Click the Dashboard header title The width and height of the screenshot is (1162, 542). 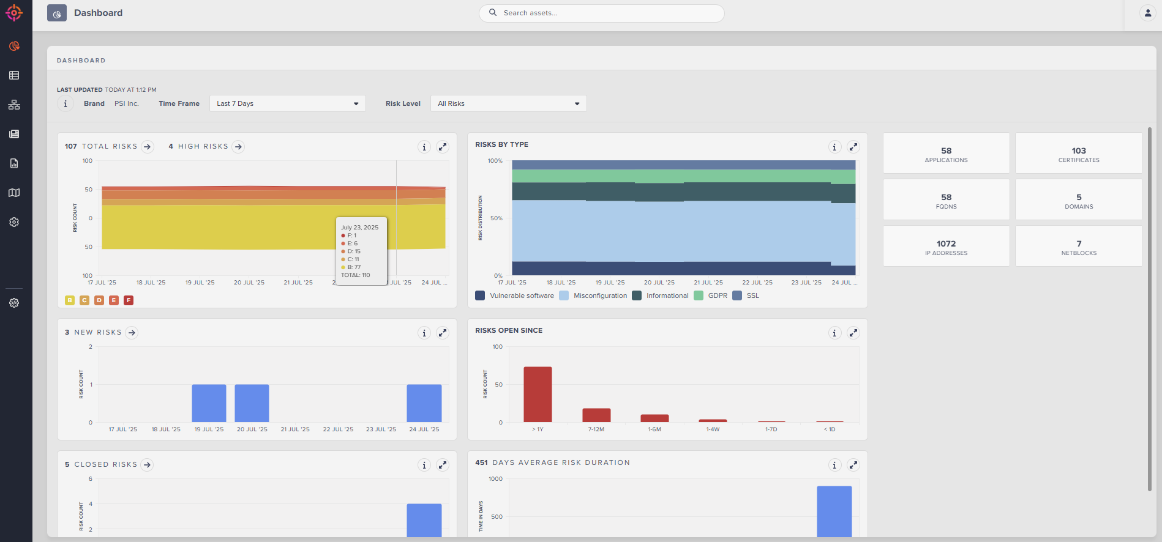[x=98, y=13]
